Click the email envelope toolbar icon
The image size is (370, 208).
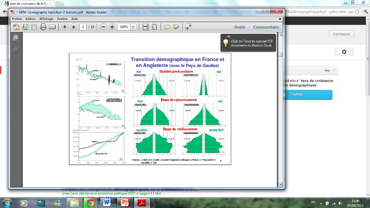pos(52,27)
